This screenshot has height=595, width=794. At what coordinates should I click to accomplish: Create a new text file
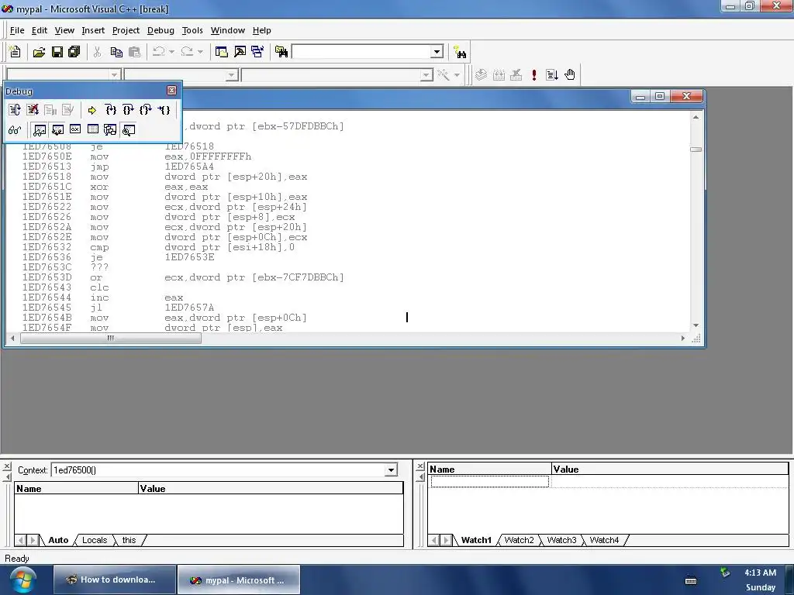pyautogui.click(x=16, y=52)
